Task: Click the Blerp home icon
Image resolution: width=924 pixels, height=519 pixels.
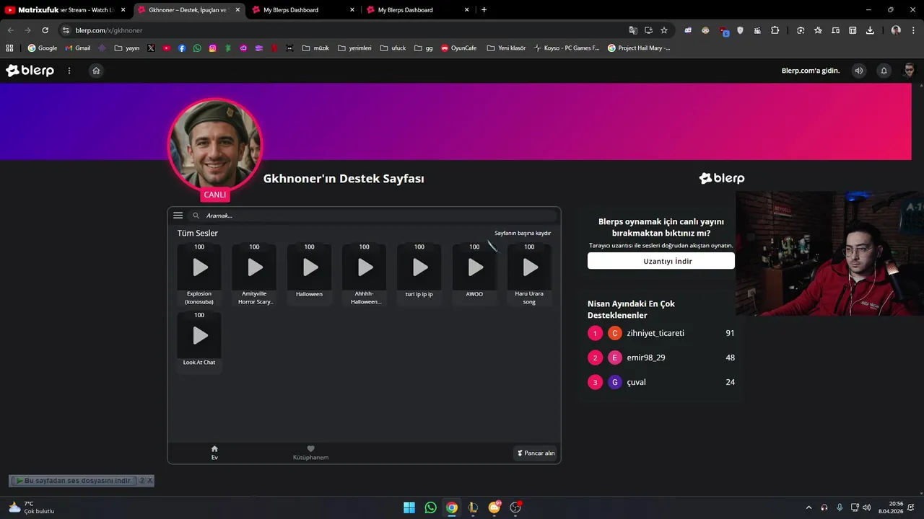Action: tap(96, 71)
